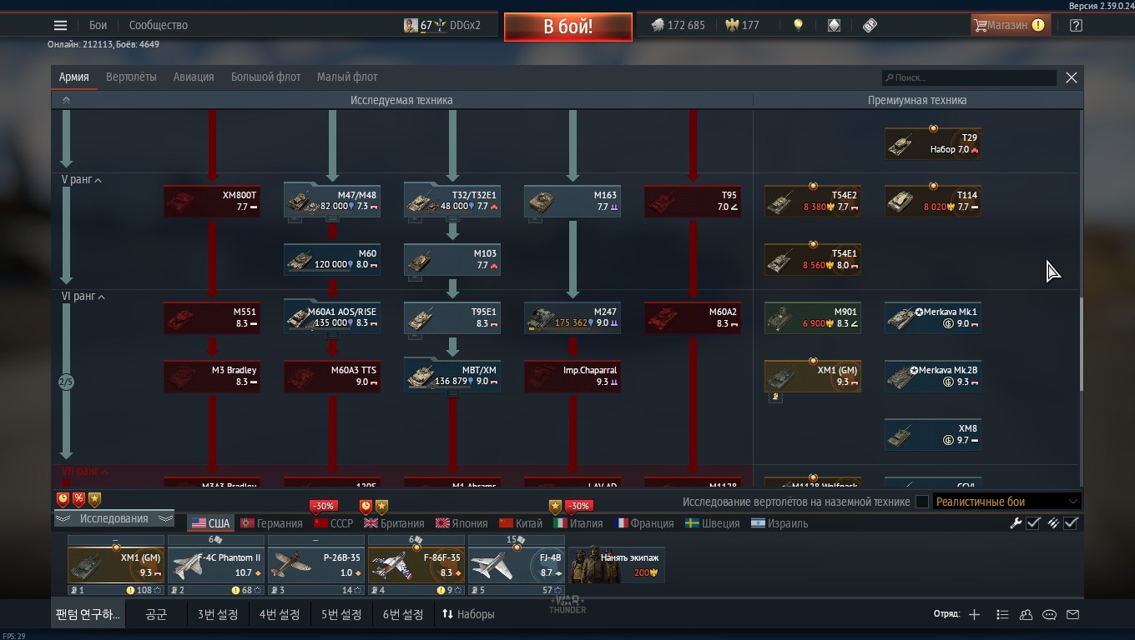Click the clock booster badge above Исследования
This screenshot has height=640, width=1135.
[63, 499]
